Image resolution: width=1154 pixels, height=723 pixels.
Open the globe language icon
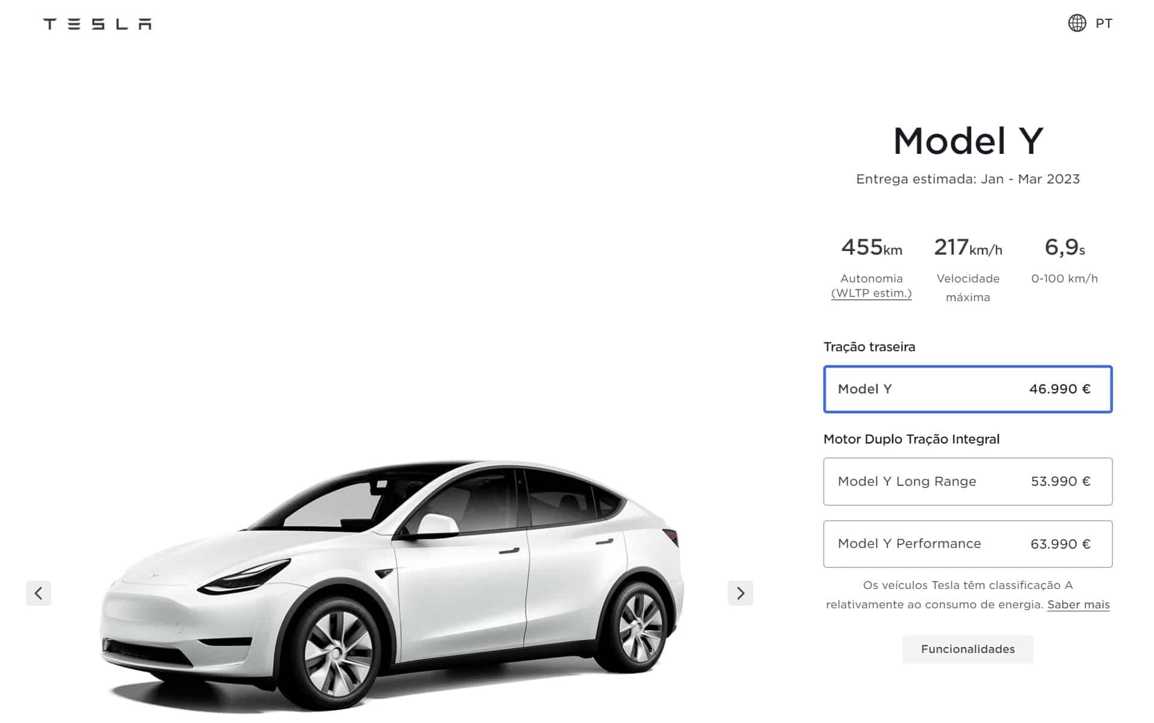coord(1077,23)
